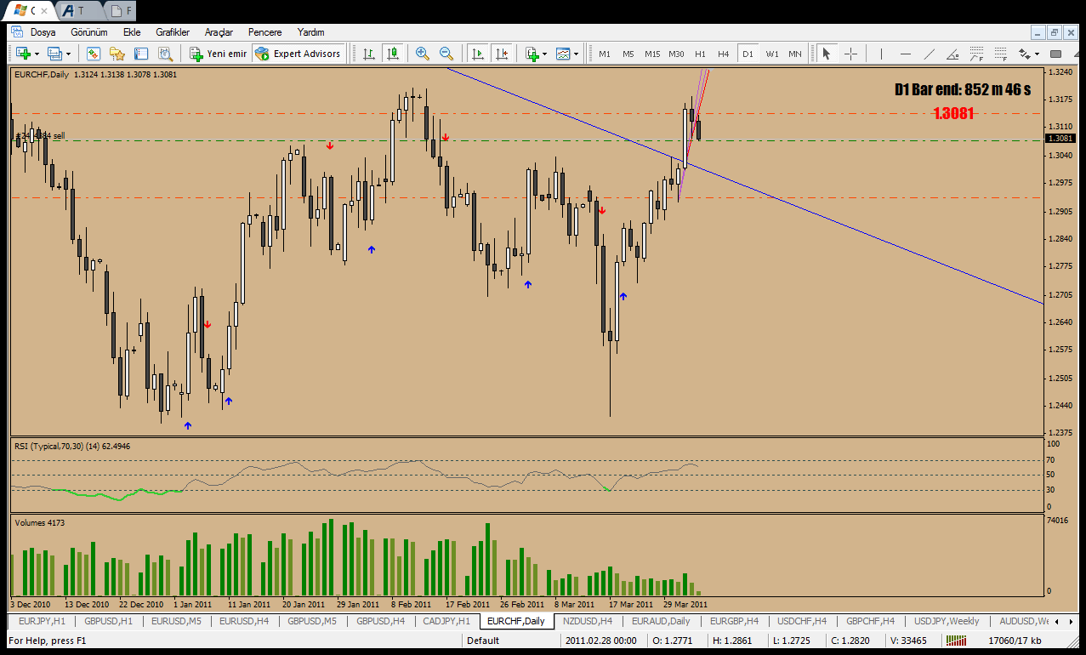Open the Grafikler menu
1086x655 pixels.
tap(173, 32)
